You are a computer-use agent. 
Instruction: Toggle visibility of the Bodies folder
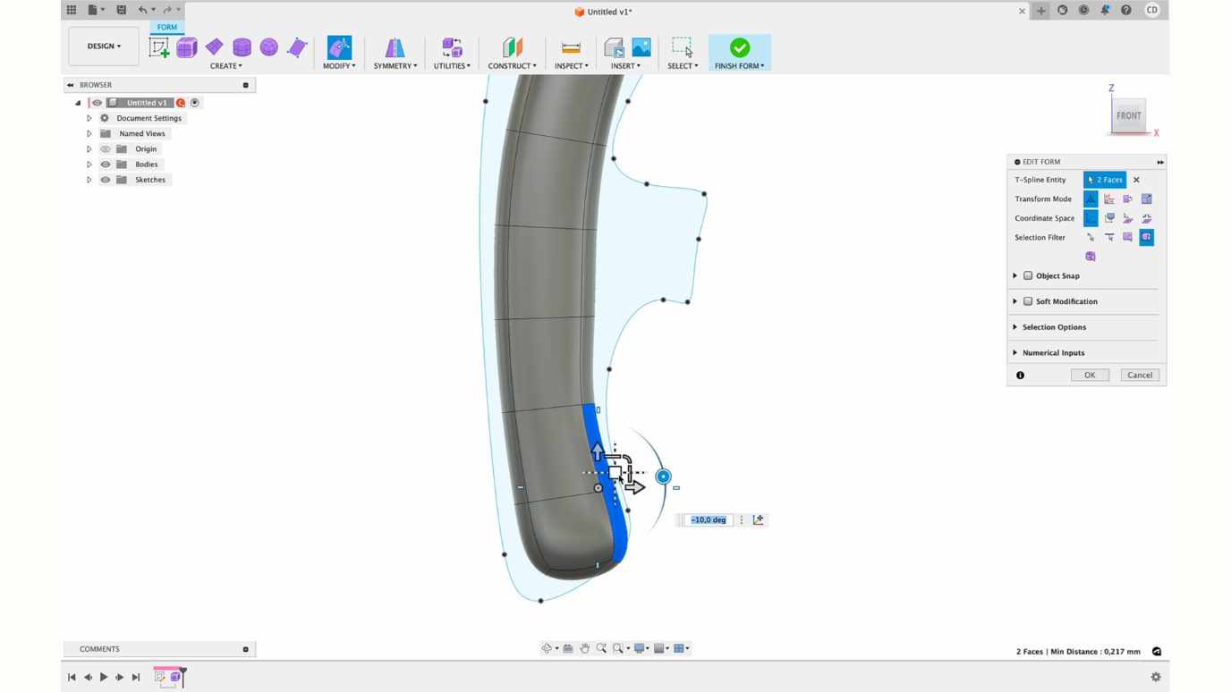pos(105,164)
